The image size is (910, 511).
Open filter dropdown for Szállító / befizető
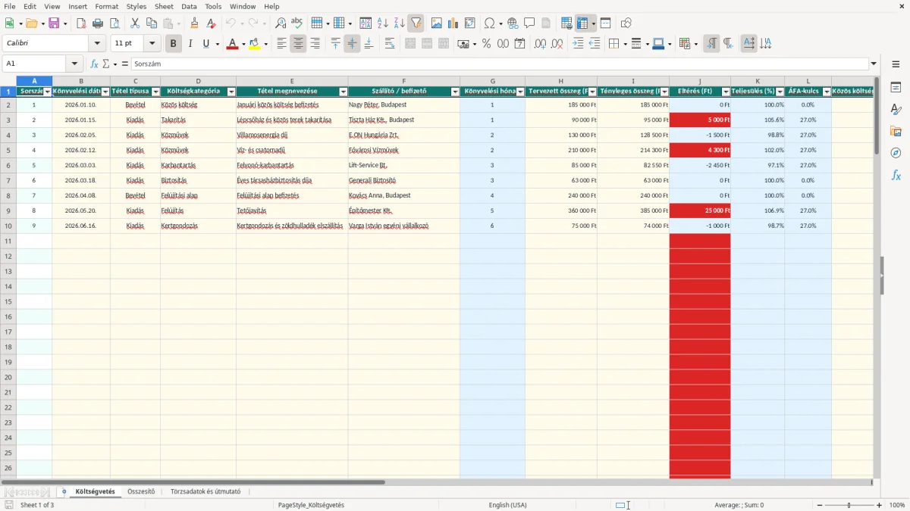455,92
